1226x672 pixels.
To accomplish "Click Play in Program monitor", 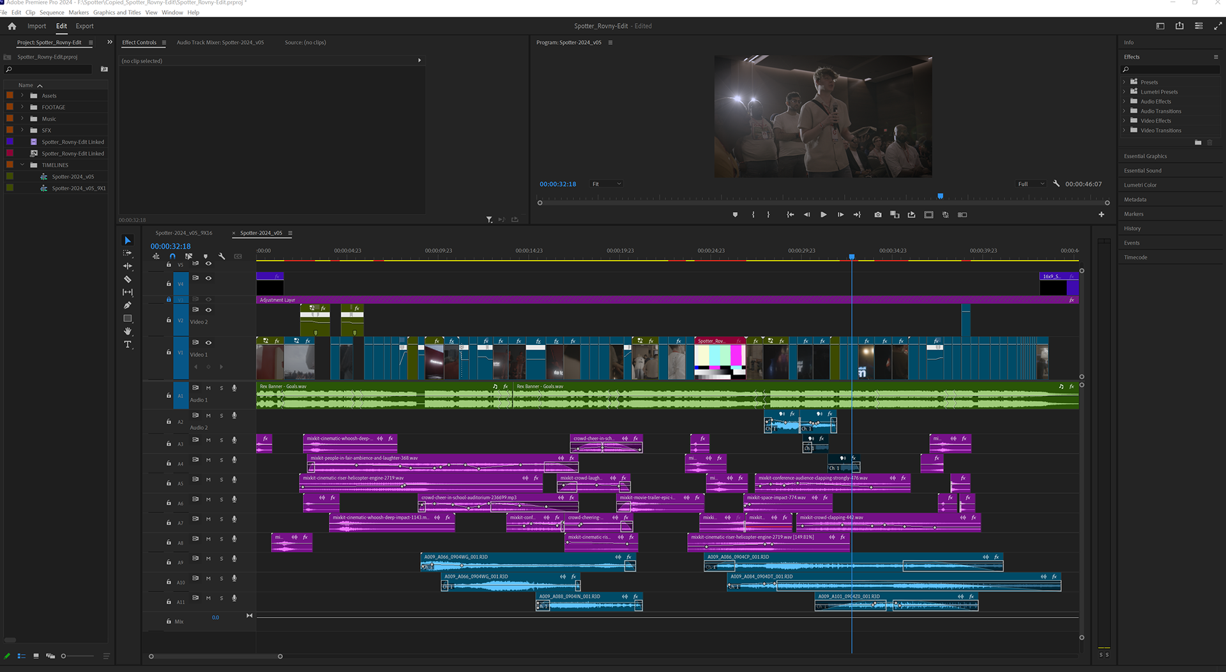I will tap(823, 215).
